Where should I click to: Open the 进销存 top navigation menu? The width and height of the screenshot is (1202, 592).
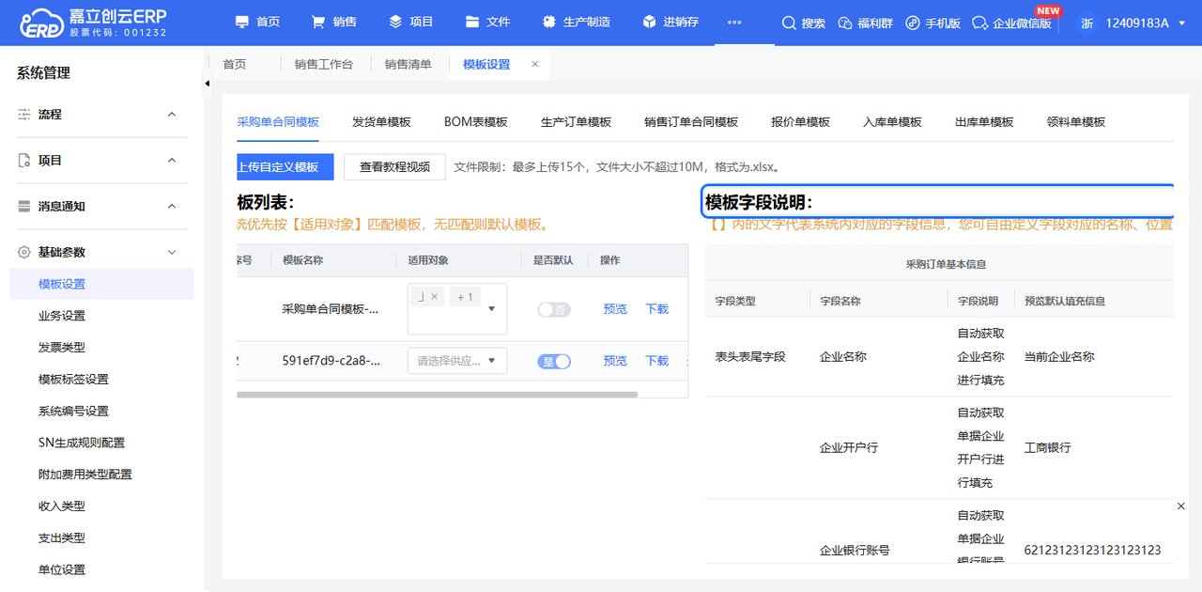(x=670, y=22)
